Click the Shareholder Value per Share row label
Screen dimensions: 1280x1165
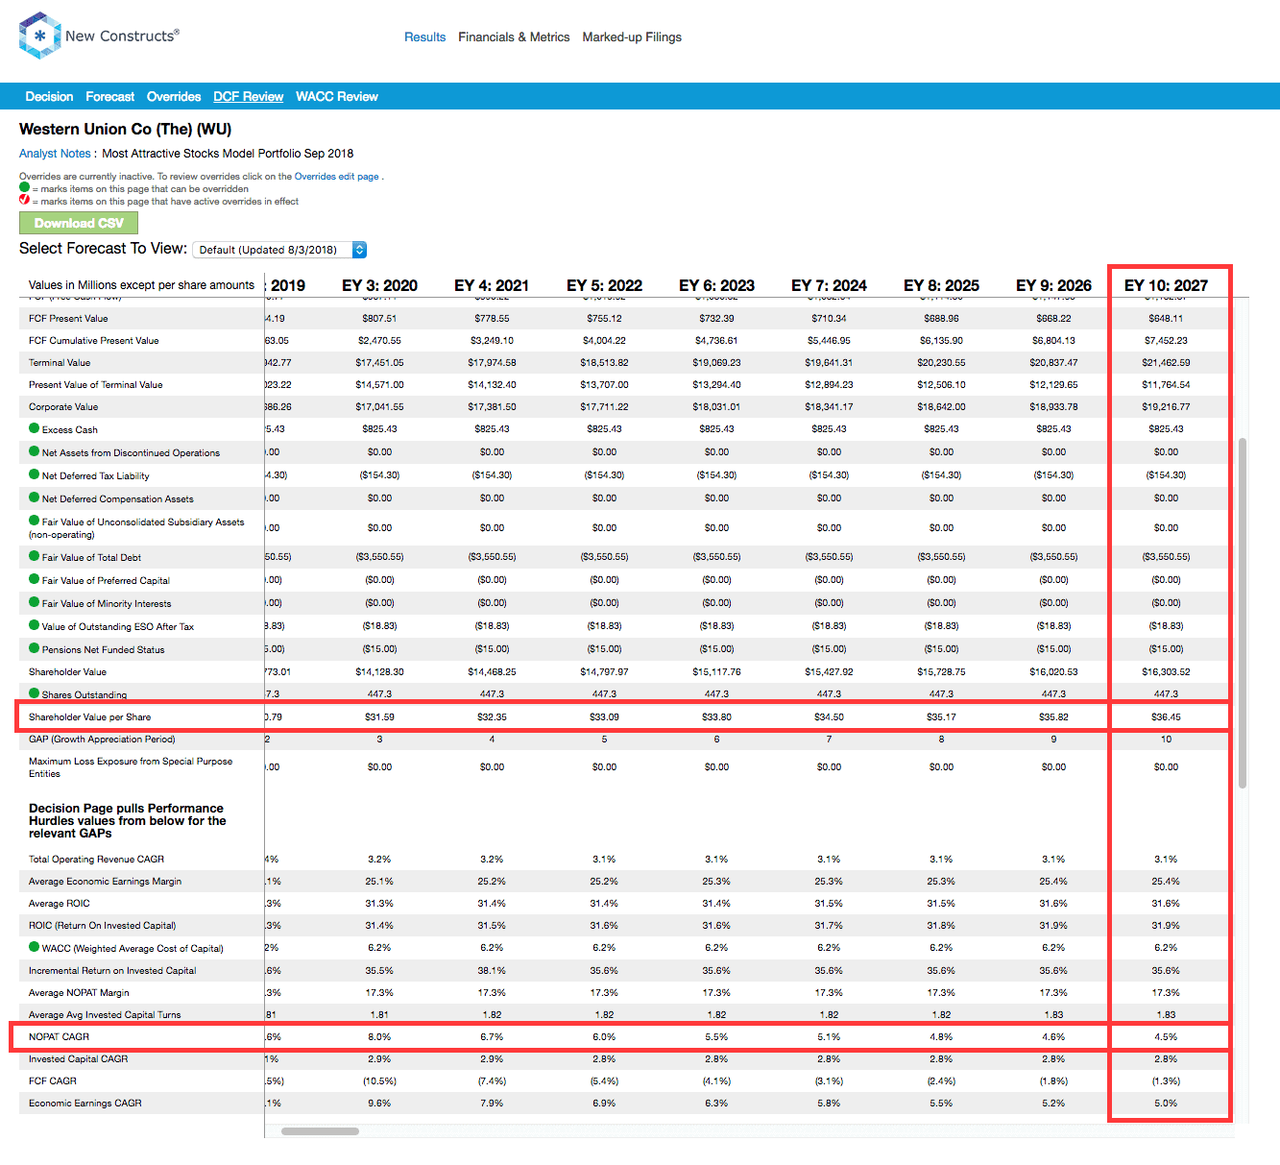89,717
